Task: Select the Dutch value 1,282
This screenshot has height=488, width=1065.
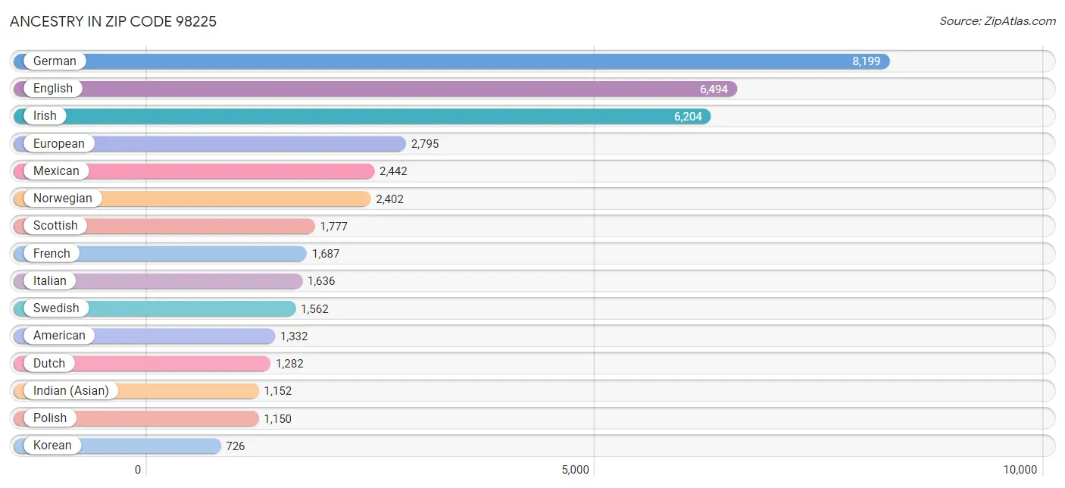Action: coord(289,363)
